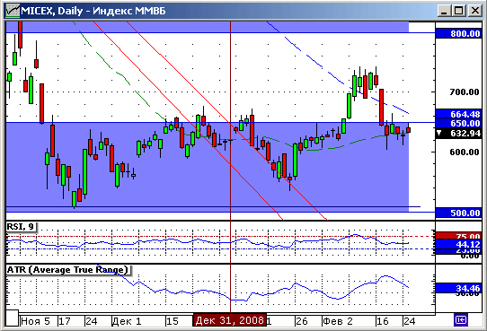Click the Дек 1 date on the time axis
Viewport: 487px width, 331px height.
(x=127, y=321)
